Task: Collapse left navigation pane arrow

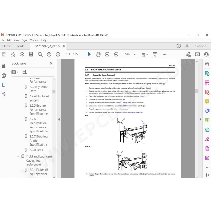Action: (x=59, y=119)
